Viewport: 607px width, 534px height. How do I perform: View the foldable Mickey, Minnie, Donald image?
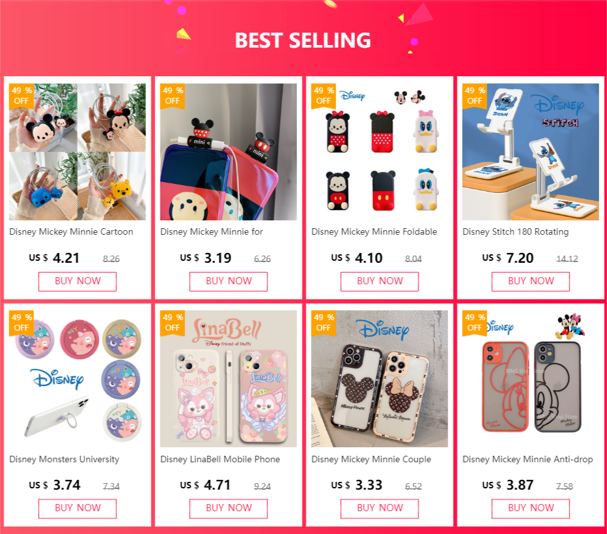click(379, 152)
